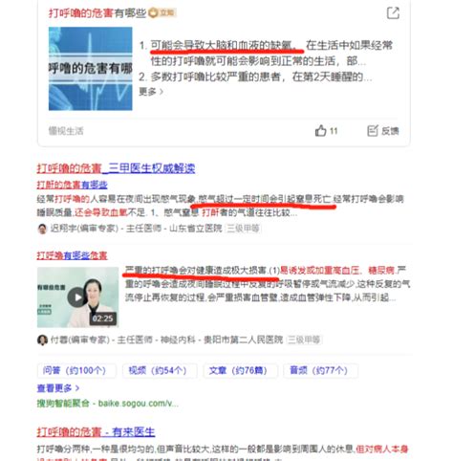
Task: Click the 立知 badge icon beside the title
Action: coord(153,12)
